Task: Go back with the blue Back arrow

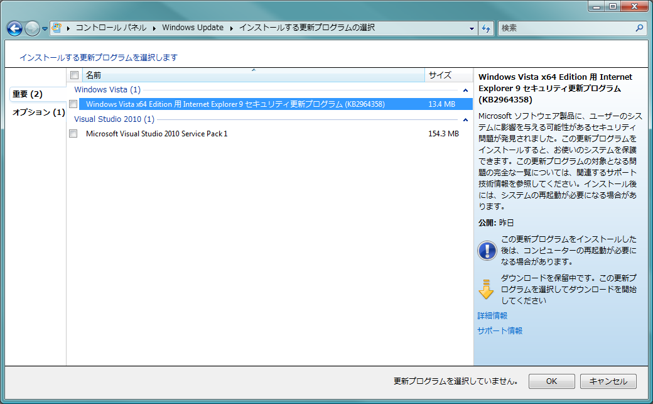Action: click(x=14, y=28)
